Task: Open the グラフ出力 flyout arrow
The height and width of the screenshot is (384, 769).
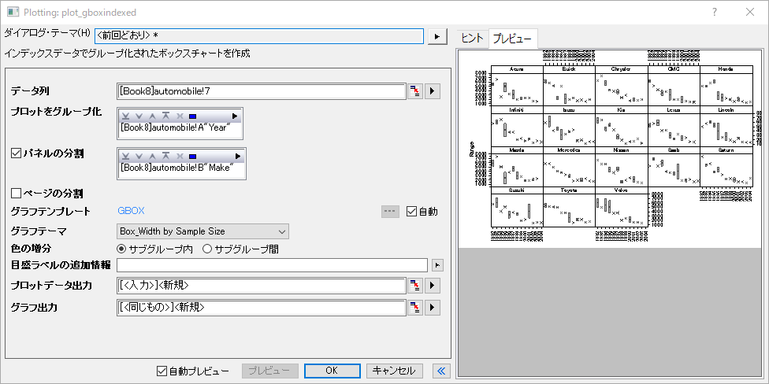Action: click(433, 308)
